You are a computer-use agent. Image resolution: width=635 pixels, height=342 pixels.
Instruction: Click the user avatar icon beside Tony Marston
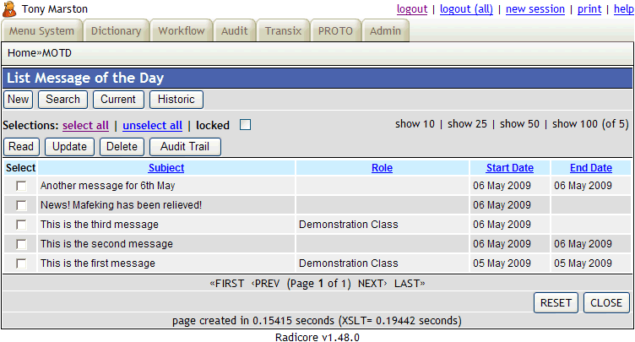[10, 9]
